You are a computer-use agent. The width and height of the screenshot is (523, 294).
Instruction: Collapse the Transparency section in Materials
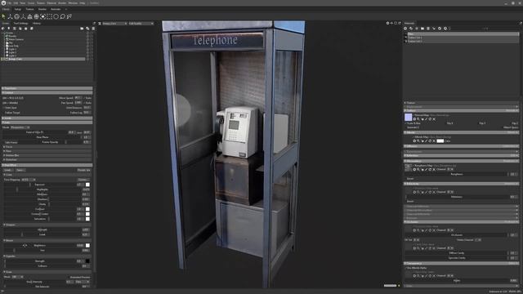pos(462,263)
